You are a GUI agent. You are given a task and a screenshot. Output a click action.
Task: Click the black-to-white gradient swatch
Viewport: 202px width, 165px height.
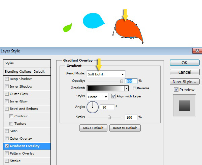coord(106,89)
